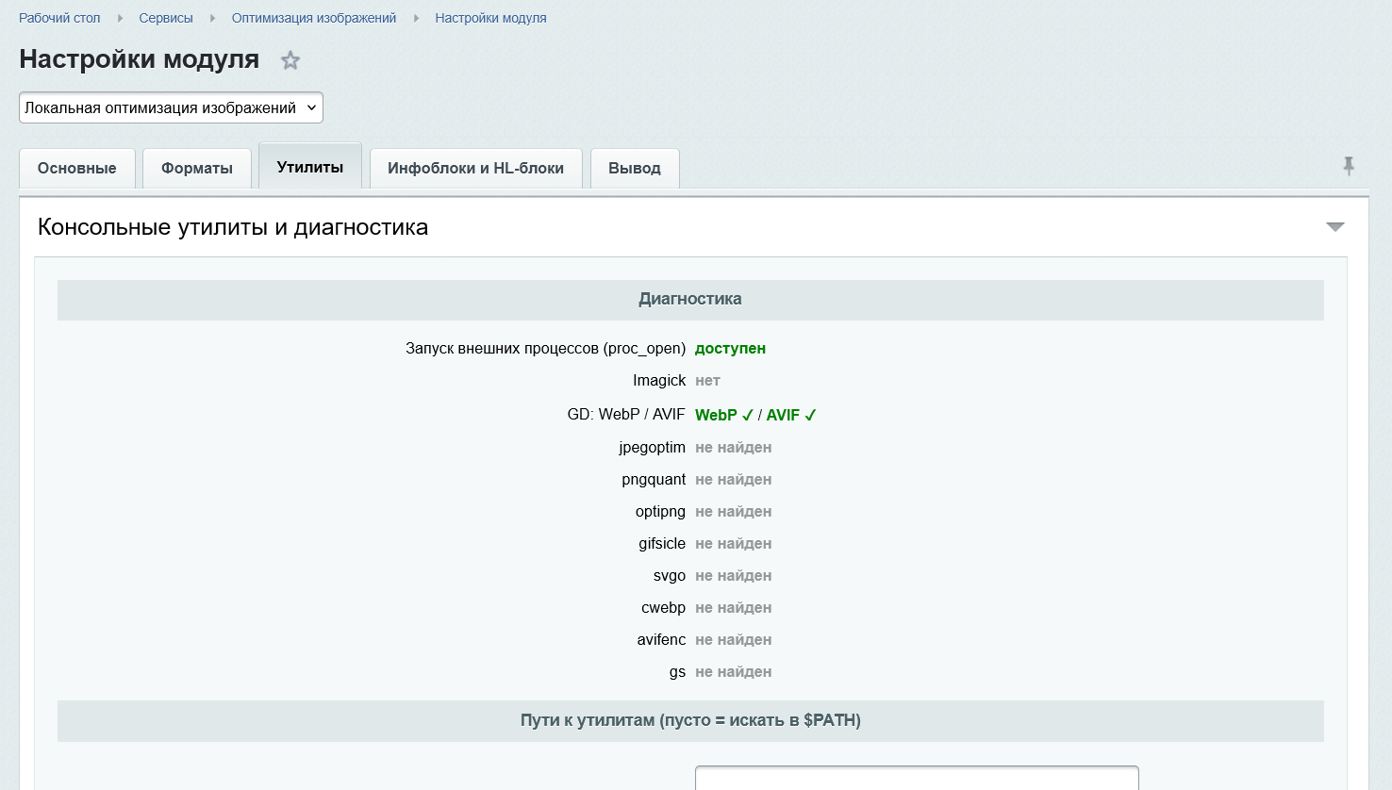Open breadcrumb arrow after Оптимизация изображений
This screenshot has width=1392, height=790.
click(416, 18)
